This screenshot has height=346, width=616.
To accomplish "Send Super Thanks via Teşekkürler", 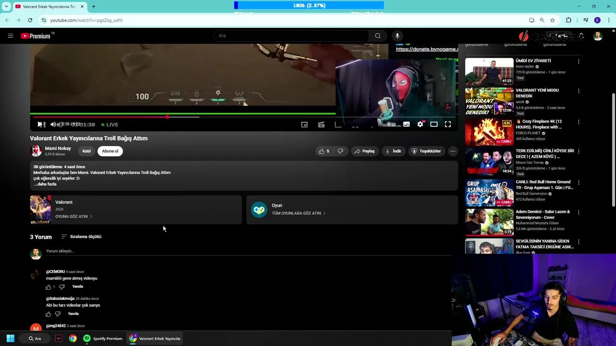I will [x=426, y=151].
